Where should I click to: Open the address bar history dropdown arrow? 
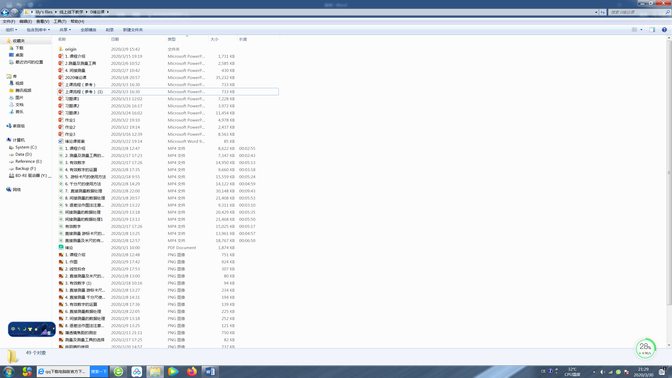596,12
